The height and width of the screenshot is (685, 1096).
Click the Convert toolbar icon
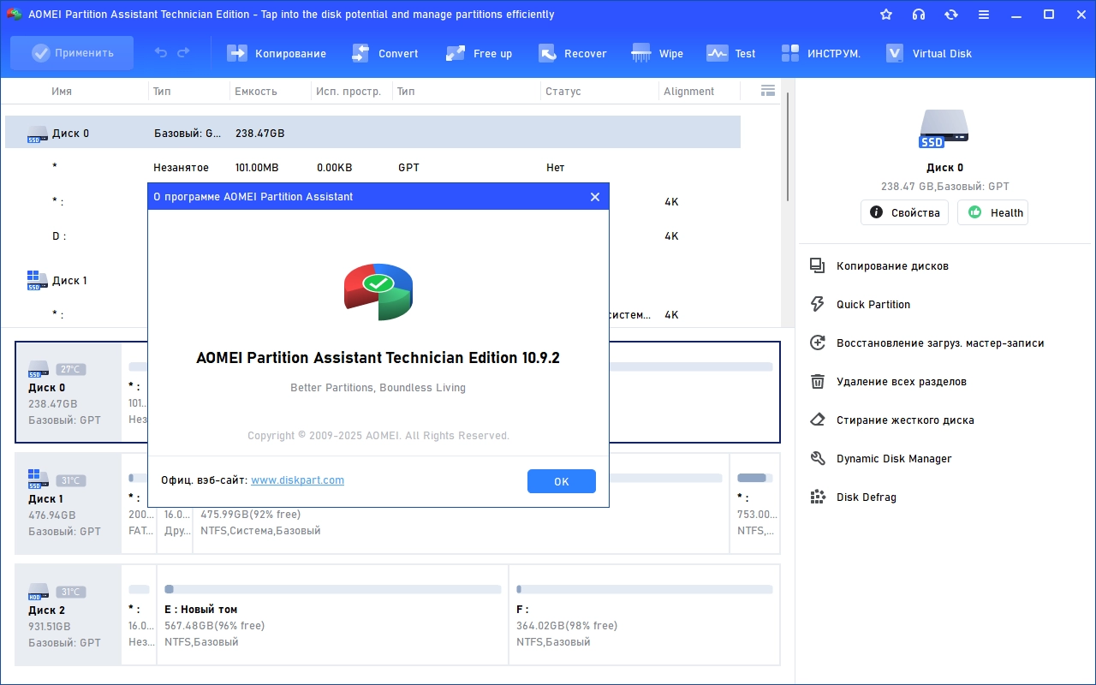(361, 53)
